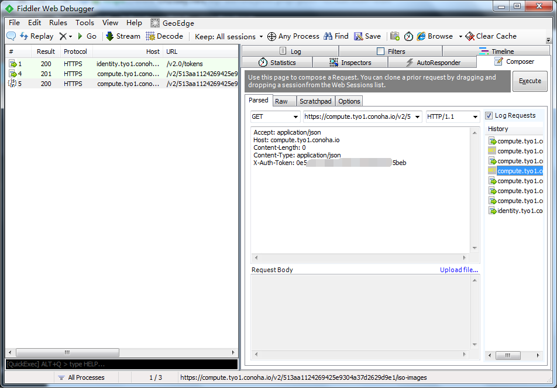Switch to the AutoResponder tab
The width and height of the screenshot is (557, 388).
(x=433, y=63)
